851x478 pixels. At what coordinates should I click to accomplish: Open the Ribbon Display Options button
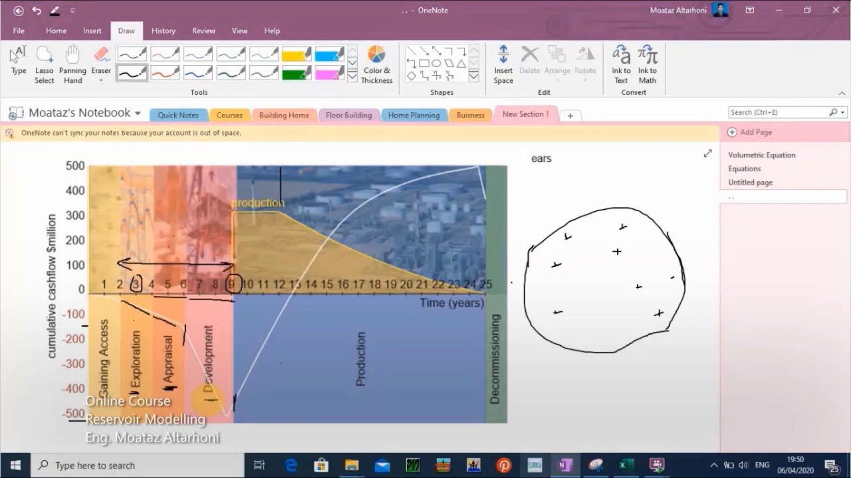coord(750,11)
